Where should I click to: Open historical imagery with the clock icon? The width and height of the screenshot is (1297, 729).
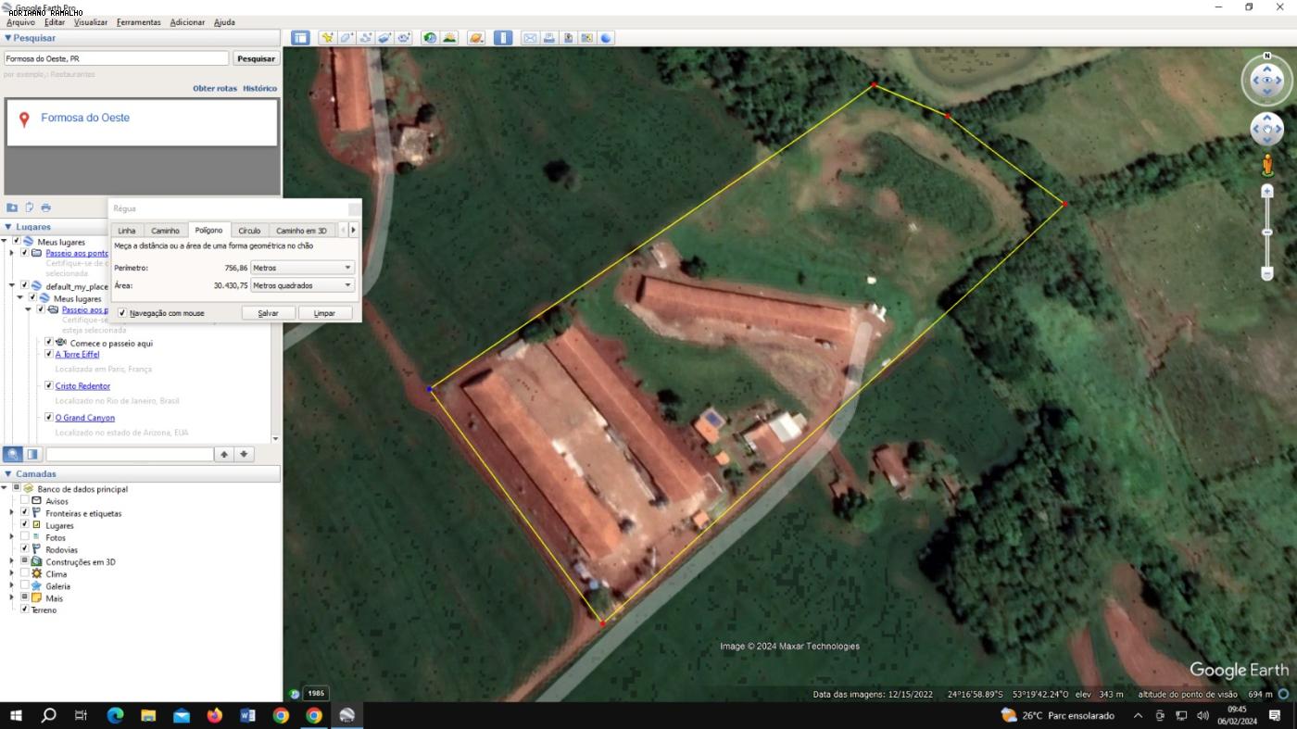pos(430,38)
